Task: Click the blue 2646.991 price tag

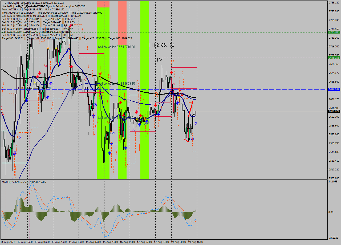Action: tap(334, 89)
